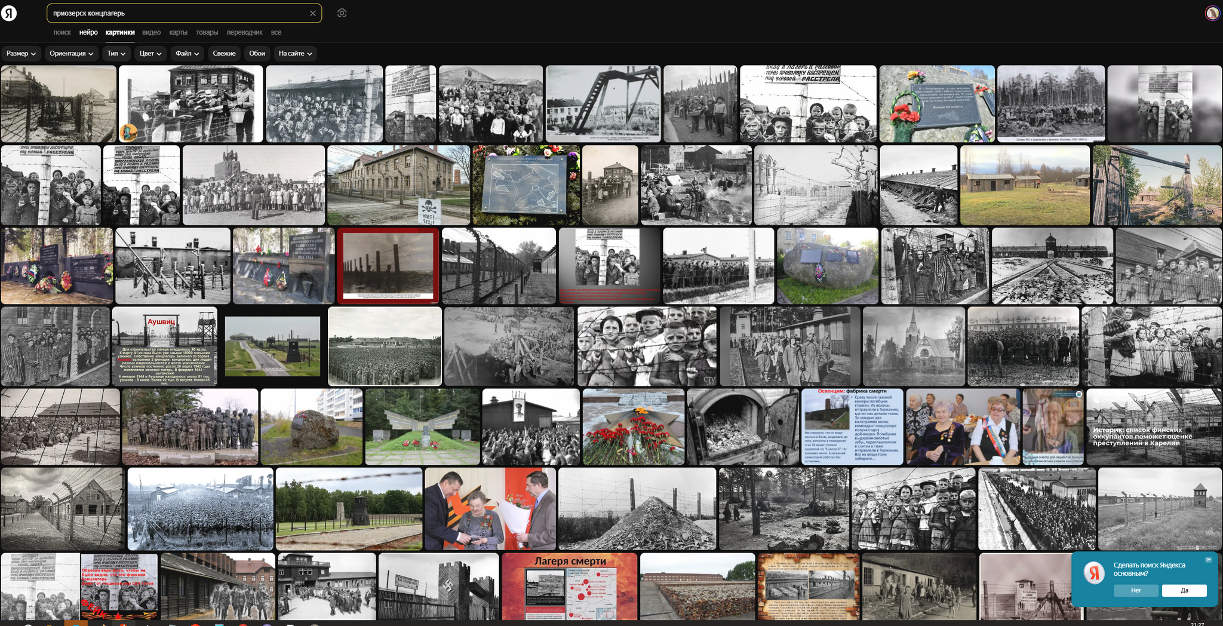Open the children sculpture group thumbnail

(190, 426)
